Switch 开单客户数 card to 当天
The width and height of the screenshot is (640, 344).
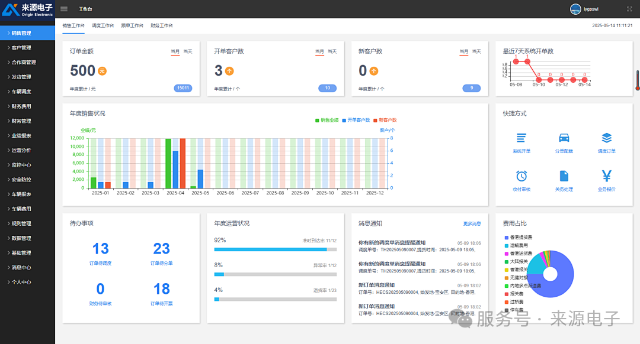(332, 51)
